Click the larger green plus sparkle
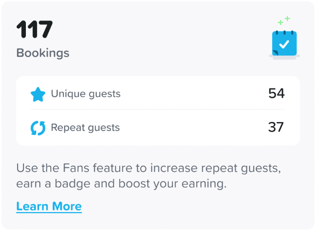Image resolution: width=316 pixels, height=231 pixels. point(287,18)
